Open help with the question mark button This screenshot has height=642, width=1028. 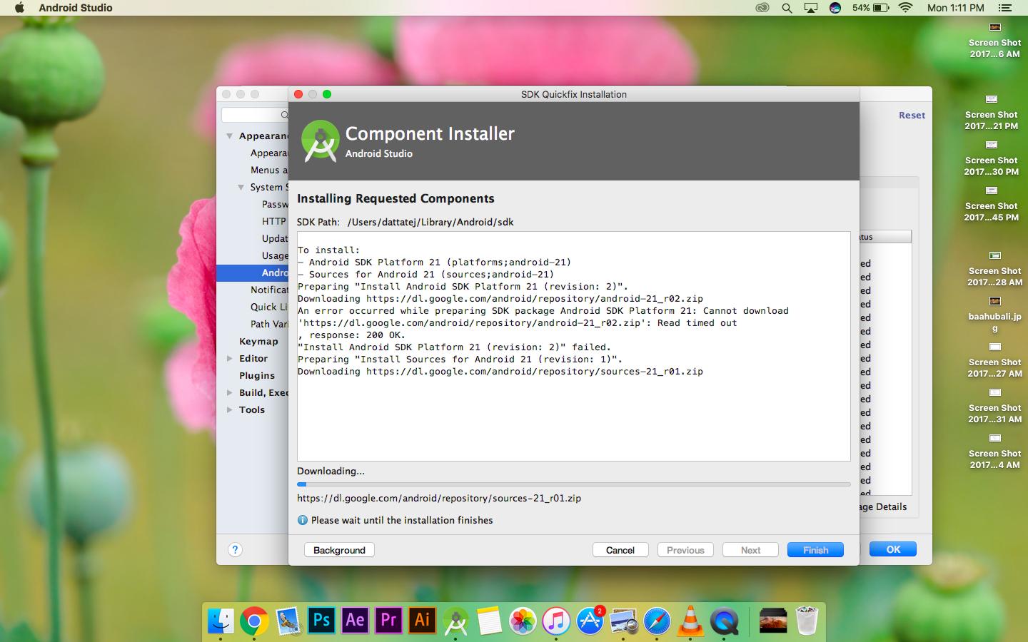pos(235,549)
